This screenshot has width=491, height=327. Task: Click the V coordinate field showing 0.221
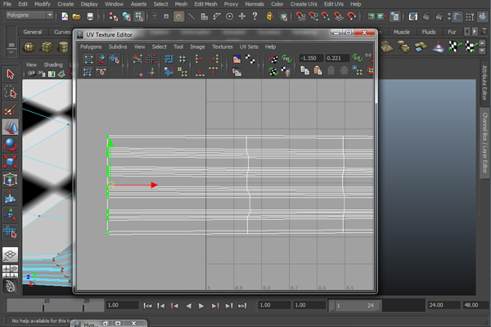(337, 58)
